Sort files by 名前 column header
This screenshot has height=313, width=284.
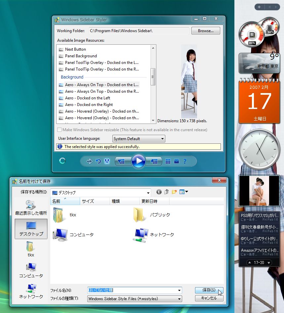point(65,201)
